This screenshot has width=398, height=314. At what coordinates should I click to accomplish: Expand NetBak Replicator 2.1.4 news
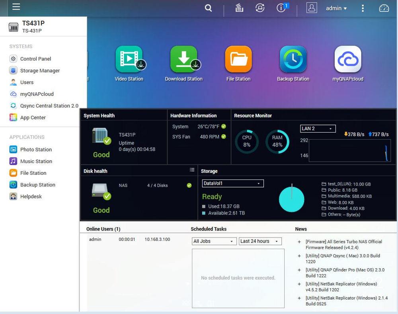[x=299, y=298]
